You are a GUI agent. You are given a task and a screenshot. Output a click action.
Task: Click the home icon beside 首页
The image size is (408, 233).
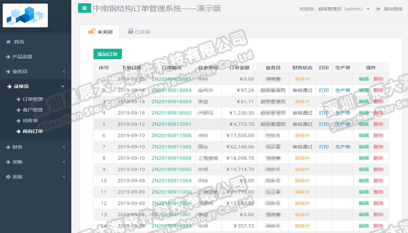click(8, 42)
